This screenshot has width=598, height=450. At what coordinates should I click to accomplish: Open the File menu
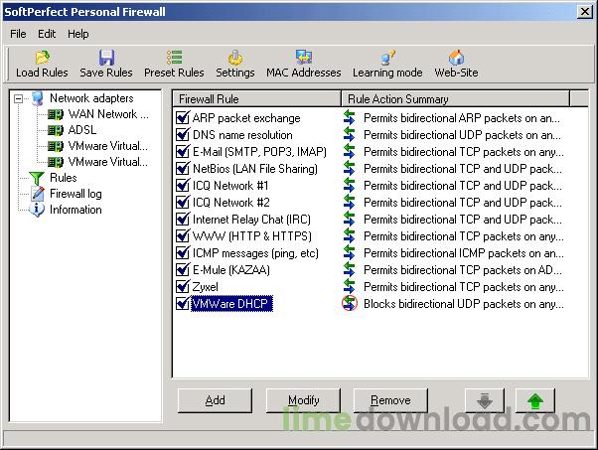(18, 34)
